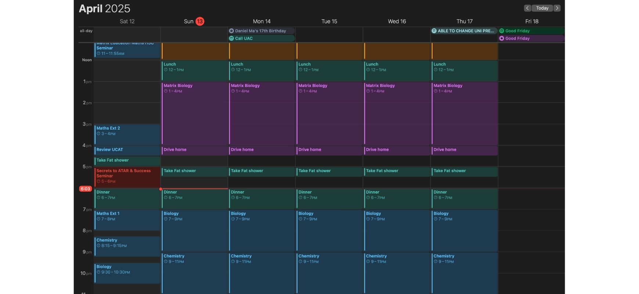Viewport: 639px width, 294px height.
Task: Open the Matrix Education Maths HSC Seminar event
Action: [x=127, y=50]
